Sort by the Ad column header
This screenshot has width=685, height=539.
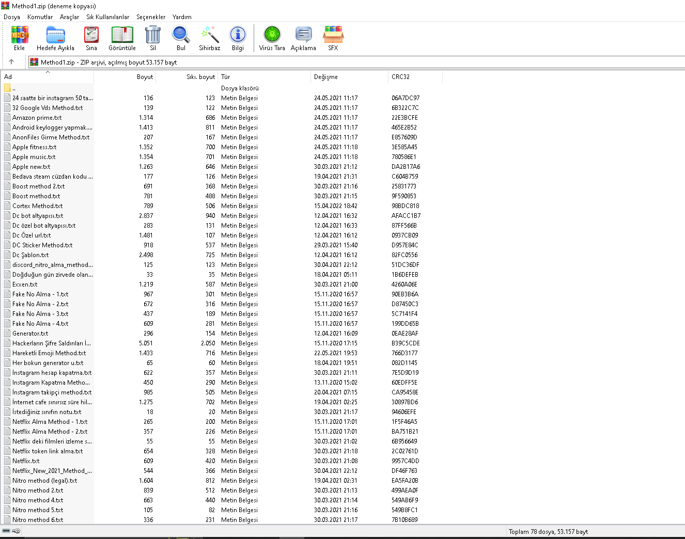point(48,77)
